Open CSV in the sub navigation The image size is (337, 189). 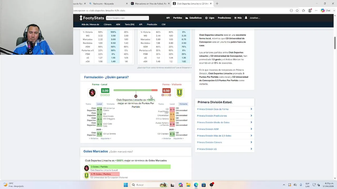[x=163, y=24]
